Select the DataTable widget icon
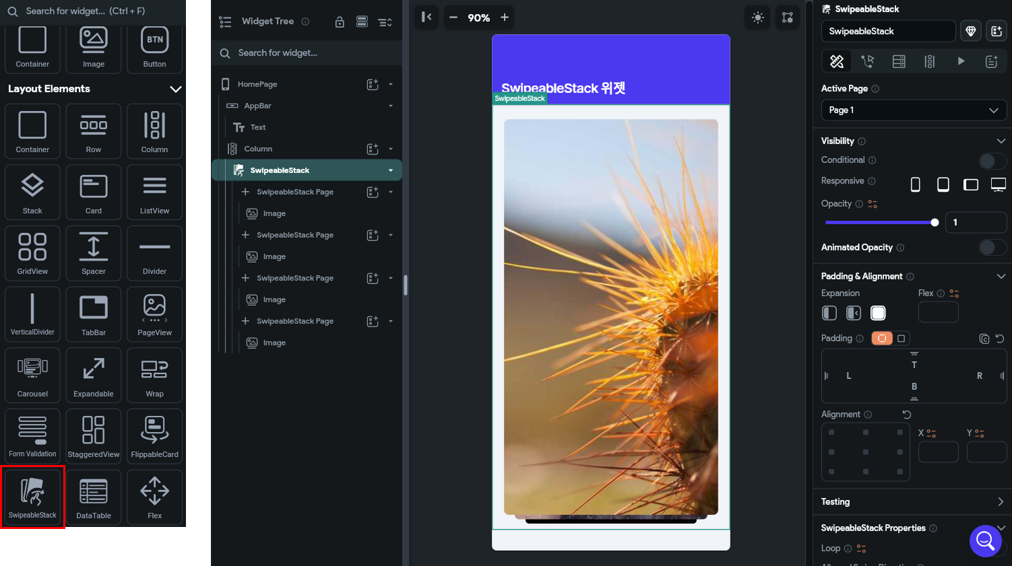The height and width of the screenshot is (566, 1012). [94, 497]
